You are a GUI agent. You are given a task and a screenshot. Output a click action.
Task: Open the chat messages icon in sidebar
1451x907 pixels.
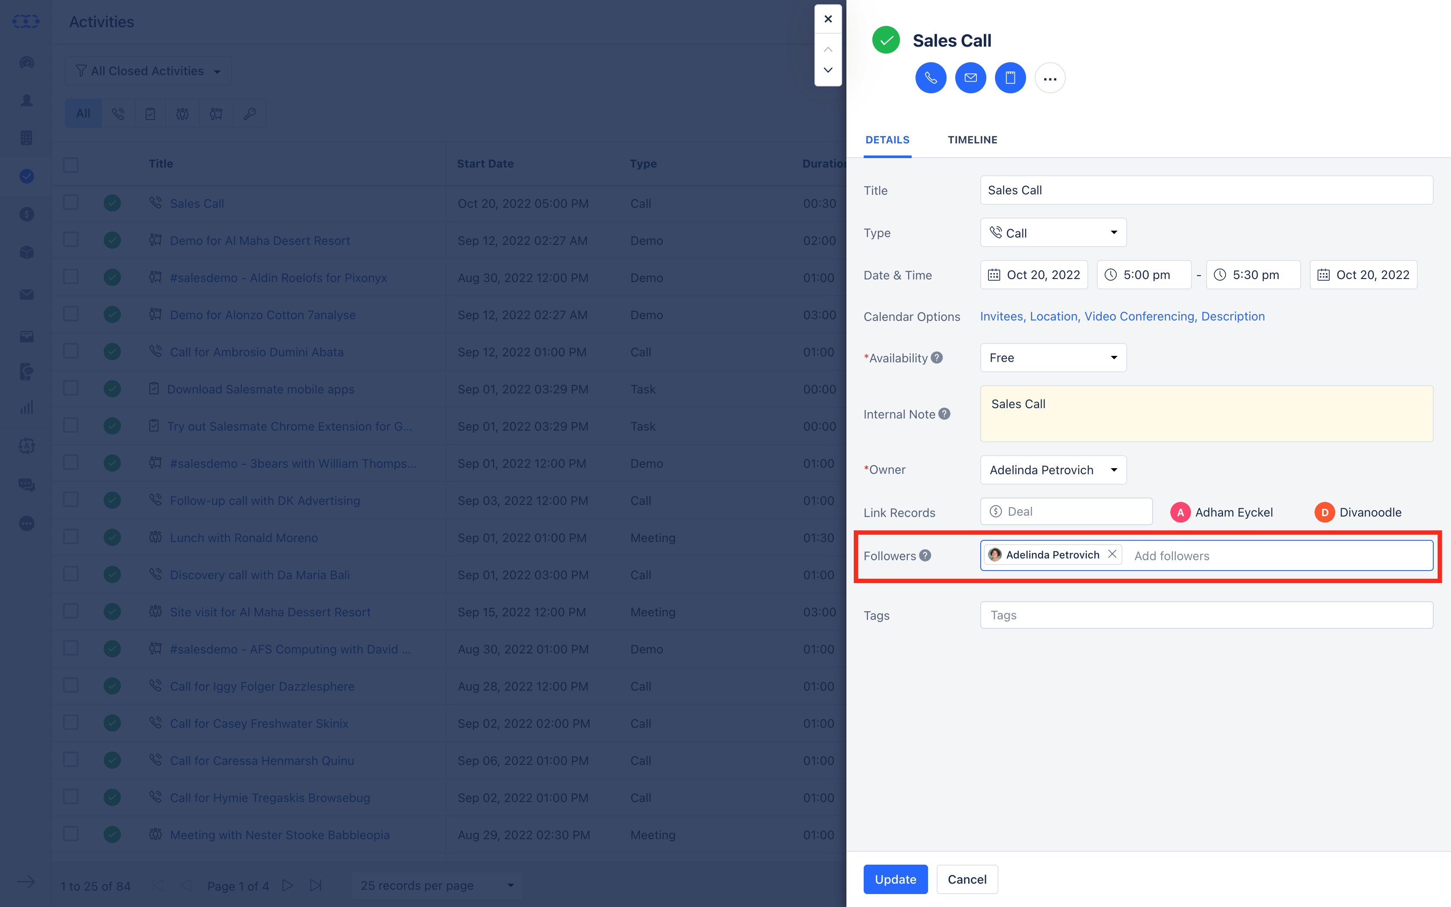(26, 485)
